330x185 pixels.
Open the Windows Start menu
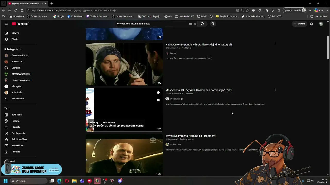5,181
